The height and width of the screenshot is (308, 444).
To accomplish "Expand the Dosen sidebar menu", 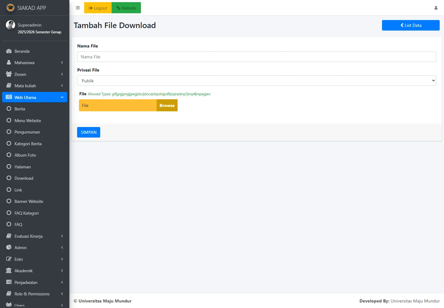I will 35,74.
